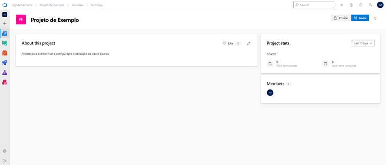Open the Repos hub in sidebar
The height and width of the screenshot is (165, 386).
[4, 53]
